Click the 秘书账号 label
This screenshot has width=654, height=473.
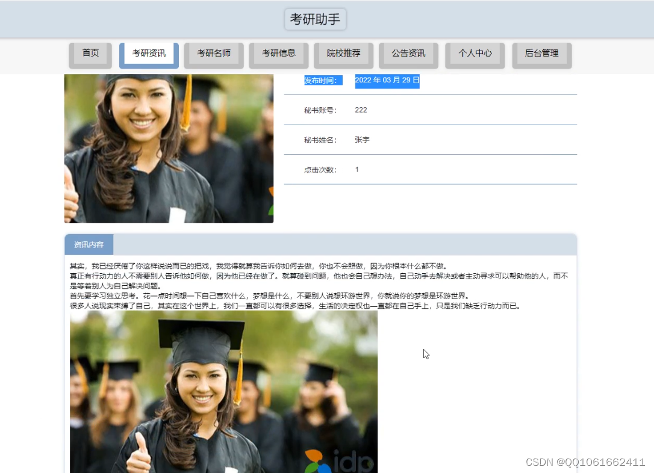[320, 111]
